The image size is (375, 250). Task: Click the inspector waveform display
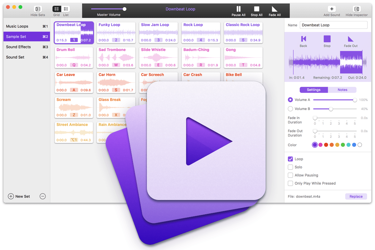(328, 62)
